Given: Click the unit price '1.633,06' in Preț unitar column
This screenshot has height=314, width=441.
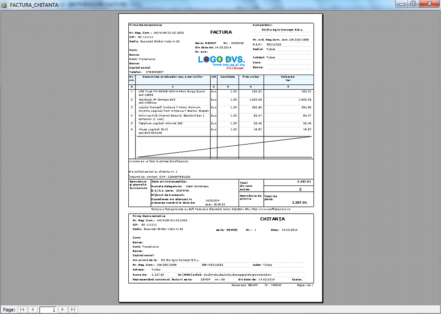Looking at the screenshot, I should click(255, 100).
